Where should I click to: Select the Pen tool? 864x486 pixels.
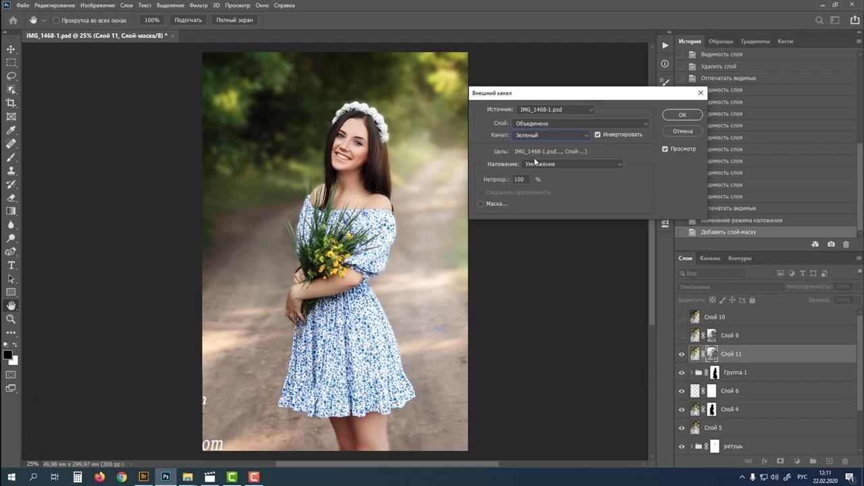(x=11, y=252)
